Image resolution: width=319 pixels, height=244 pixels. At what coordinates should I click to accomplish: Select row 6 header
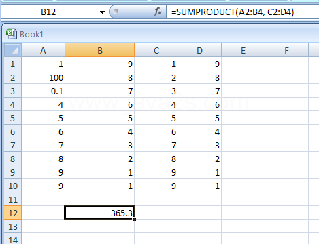tap(13, 131)
